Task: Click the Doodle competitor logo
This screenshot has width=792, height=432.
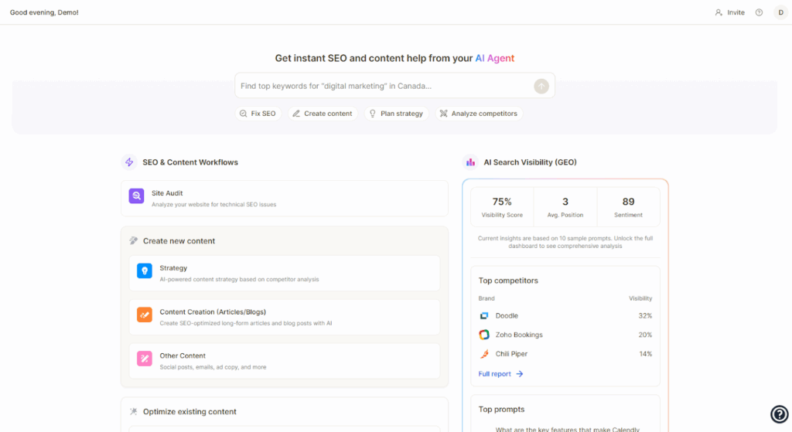Action: pyautogui.click(x=484, y=316)
